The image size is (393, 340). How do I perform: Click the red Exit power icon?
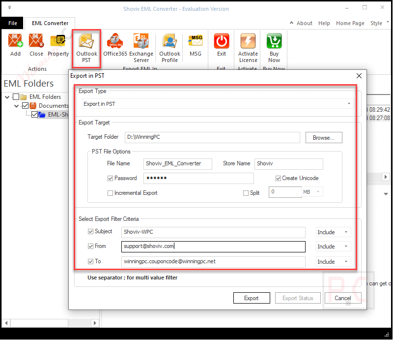click(x=222, y=41)
